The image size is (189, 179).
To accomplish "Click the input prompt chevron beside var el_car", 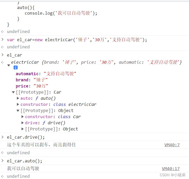I will pos(3,39).
